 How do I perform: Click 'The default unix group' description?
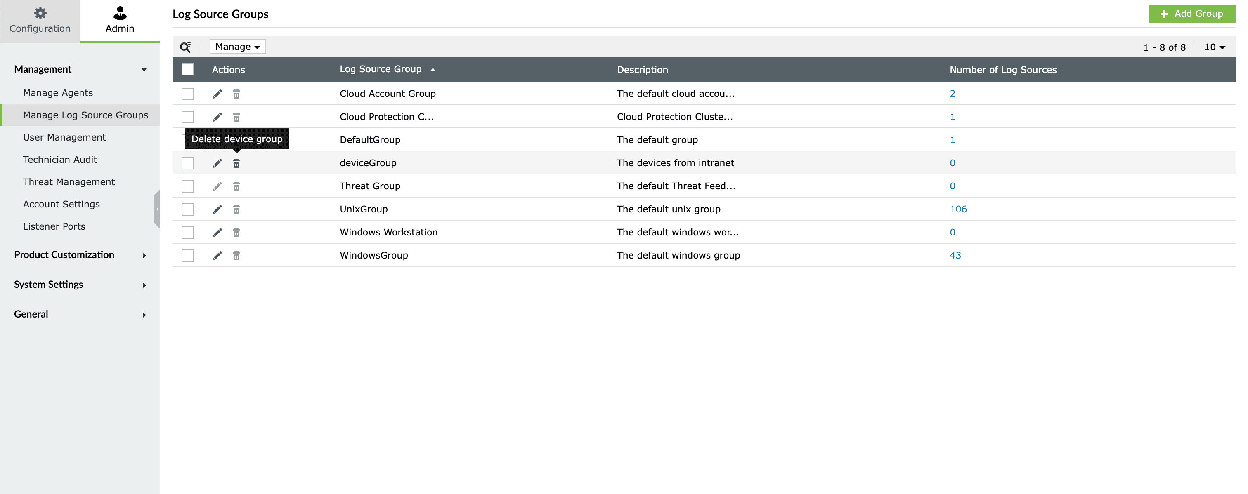(x=669, y=209)
